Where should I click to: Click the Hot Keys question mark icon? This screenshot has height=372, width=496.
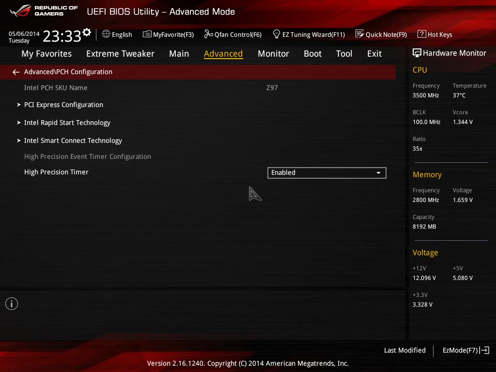pyautogui.click(x=422, y=34)
